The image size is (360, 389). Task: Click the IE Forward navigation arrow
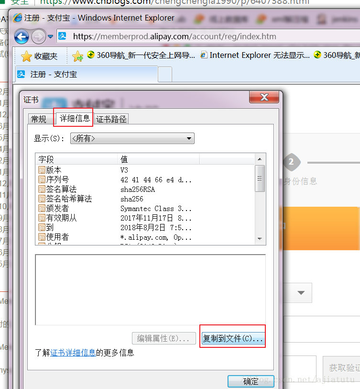[38, 37]
